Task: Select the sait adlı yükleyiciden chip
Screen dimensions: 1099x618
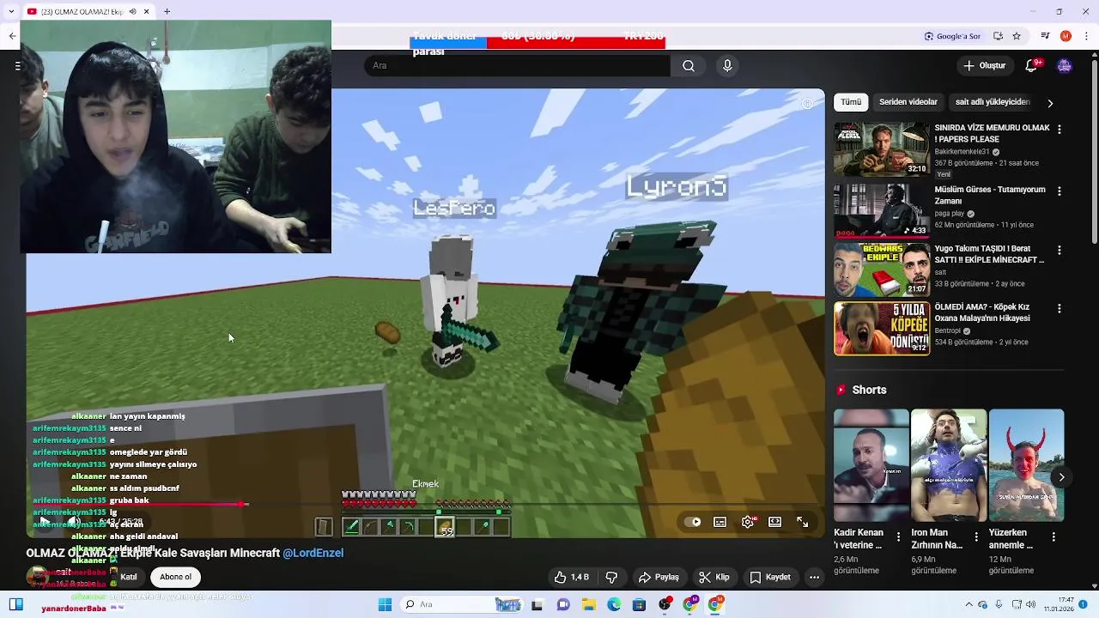Action: tap(993, 102)
